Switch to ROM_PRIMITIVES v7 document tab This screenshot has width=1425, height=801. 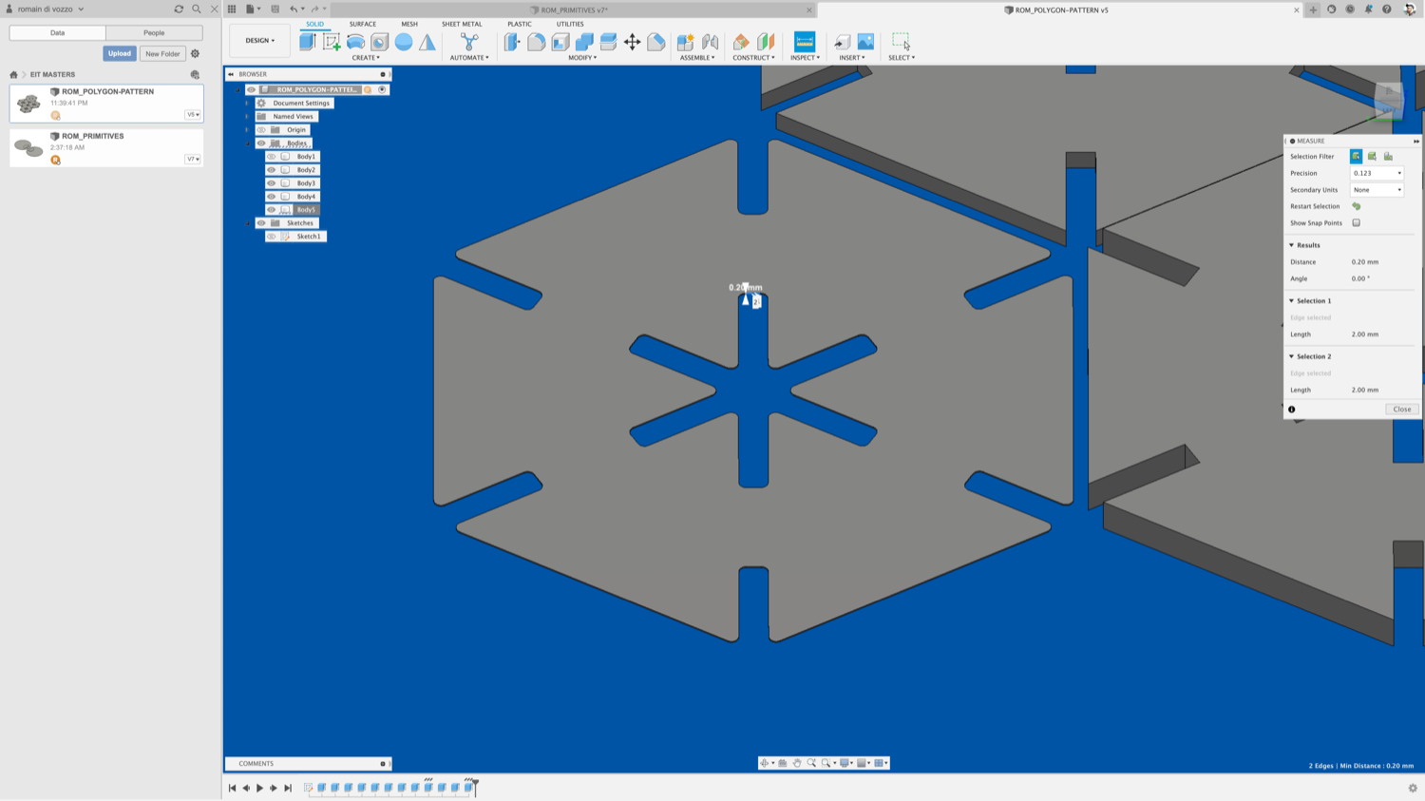574,10
